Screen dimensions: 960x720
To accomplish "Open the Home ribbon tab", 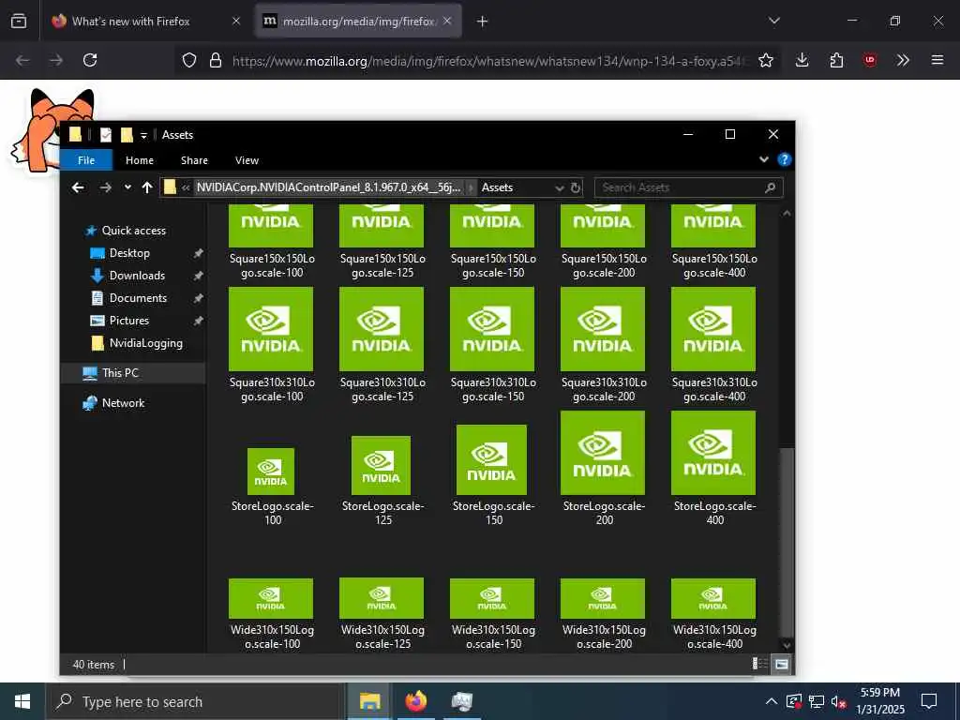I will click(140, 159).
